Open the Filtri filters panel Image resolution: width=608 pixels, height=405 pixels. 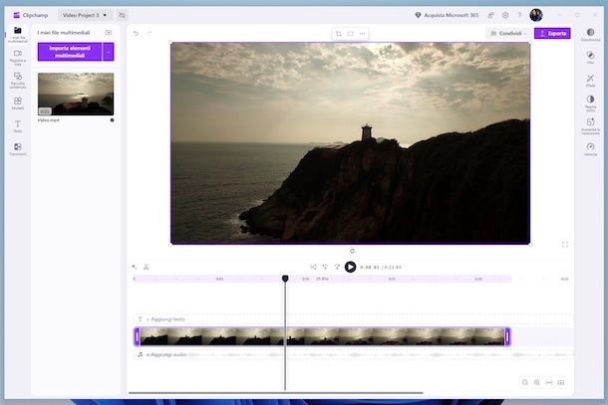590,57
